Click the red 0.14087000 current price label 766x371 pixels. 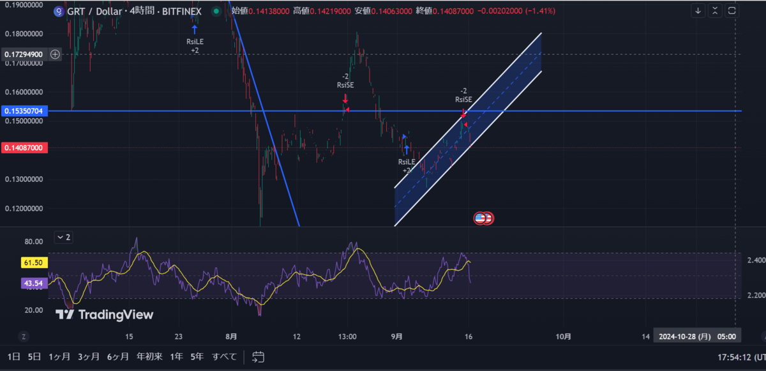(x=23, y=148)
